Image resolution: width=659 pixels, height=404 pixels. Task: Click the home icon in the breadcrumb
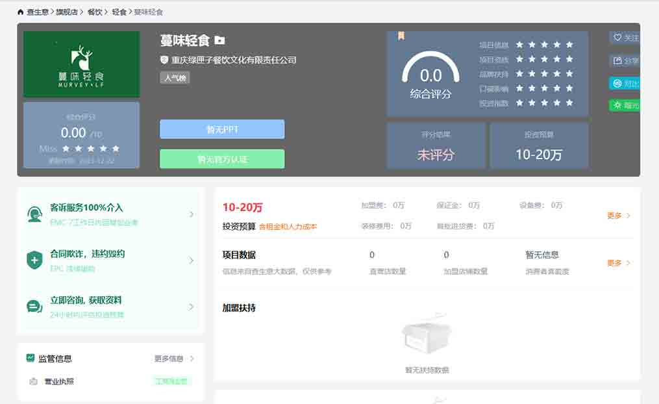(x=21, y=12)
